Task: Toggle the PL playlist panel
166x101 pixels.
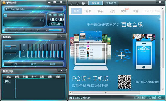Action: [50, 15]
